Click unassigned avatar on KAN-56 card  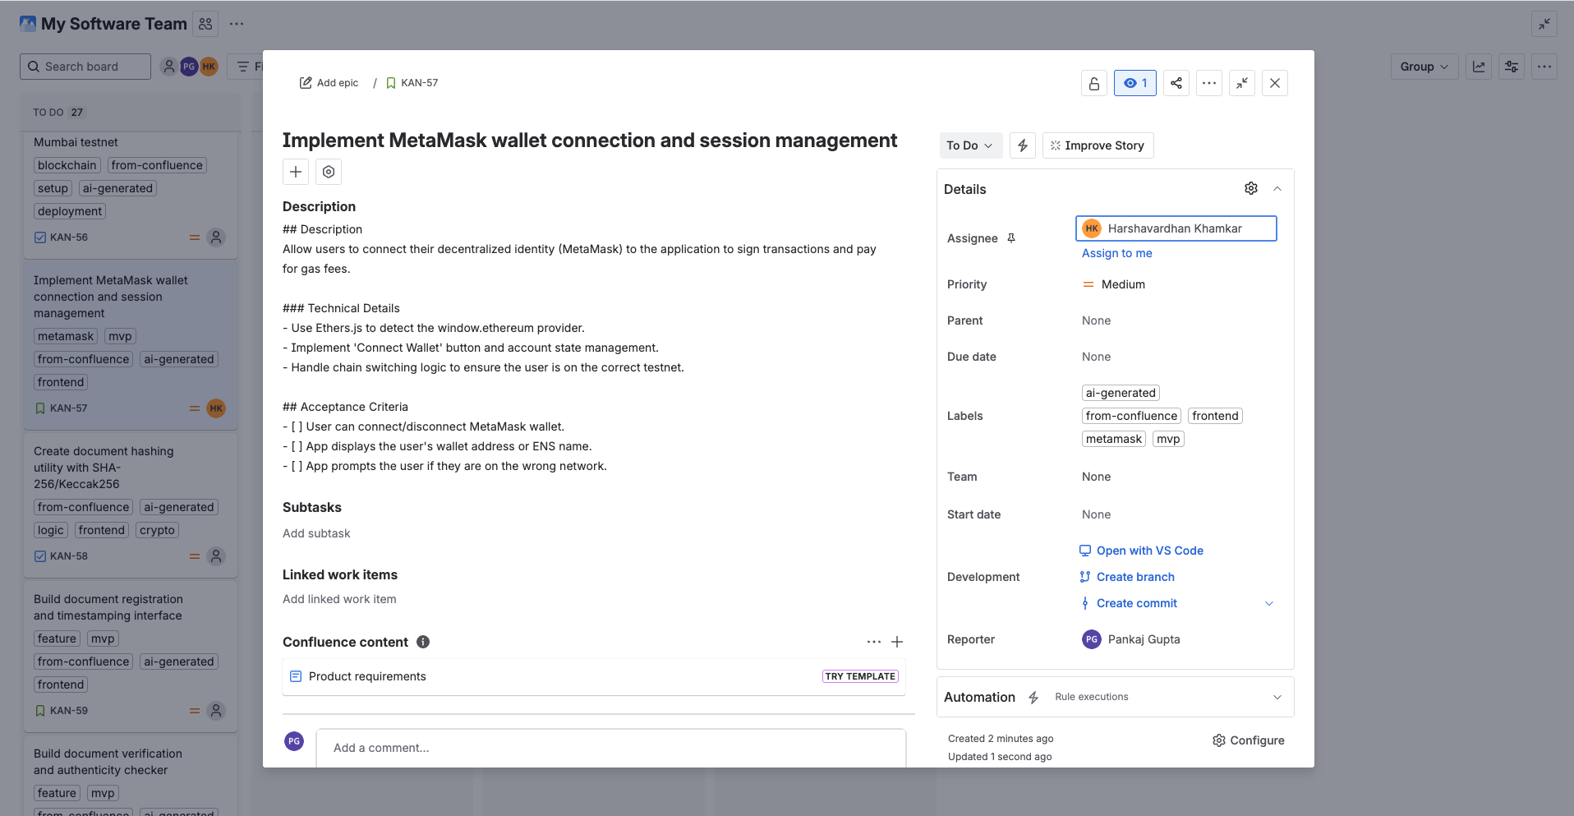[216, 237]
